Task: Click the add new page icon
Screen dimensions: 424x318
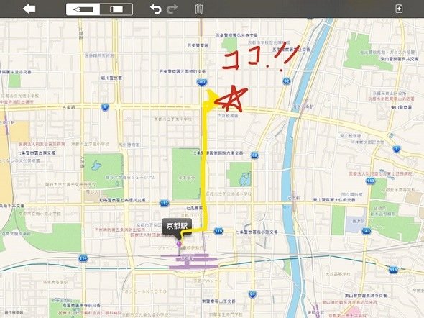Action: (399, 9)
